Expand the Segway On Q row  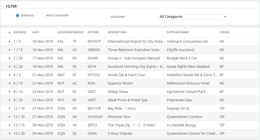point(10,108)
